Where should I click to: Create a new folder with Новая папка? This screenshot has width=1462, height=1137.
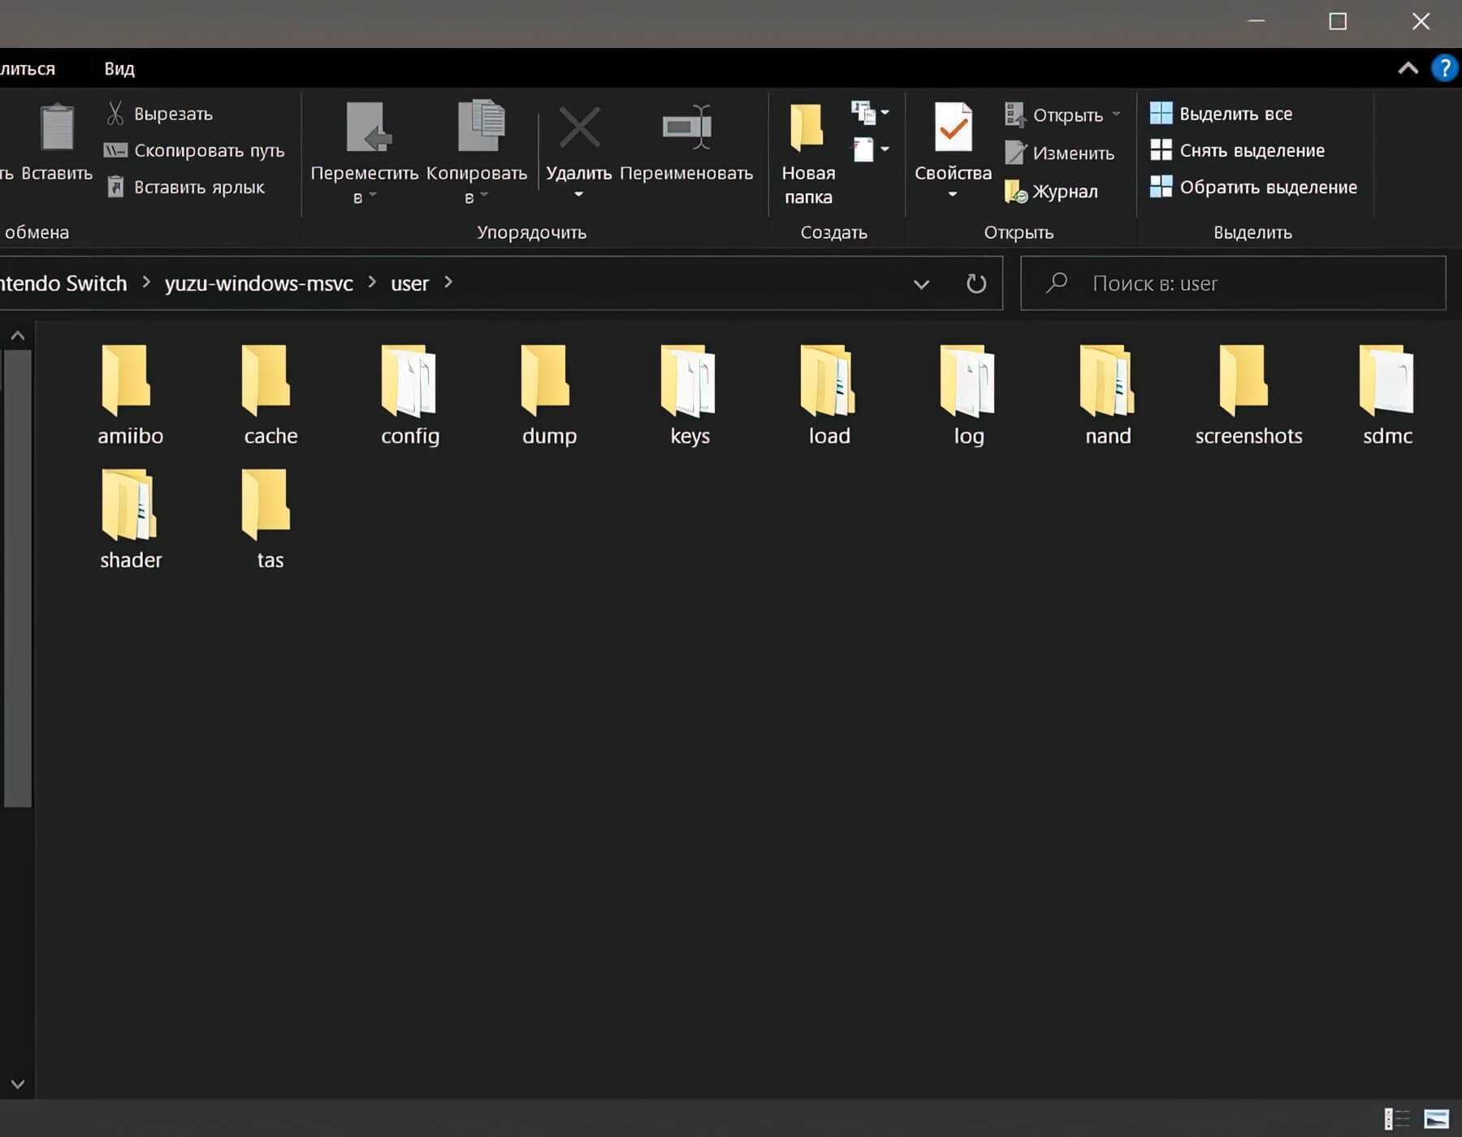(x=807, y=150)
